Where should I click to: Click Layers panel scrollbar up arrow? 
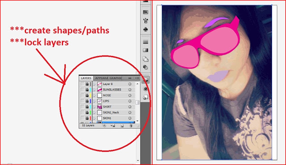pos(137,84)
